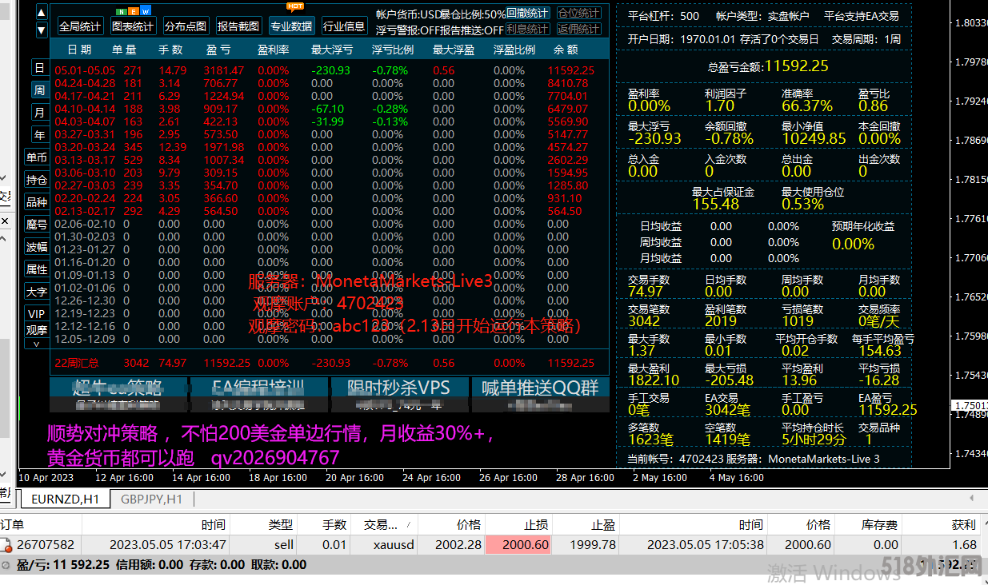Open the 图表统计 chart statistics
The image size is (988, 585).
coord(133,26)
